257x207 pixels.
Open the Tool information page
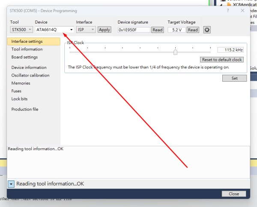pyautogui.click(x=27, y=49)
